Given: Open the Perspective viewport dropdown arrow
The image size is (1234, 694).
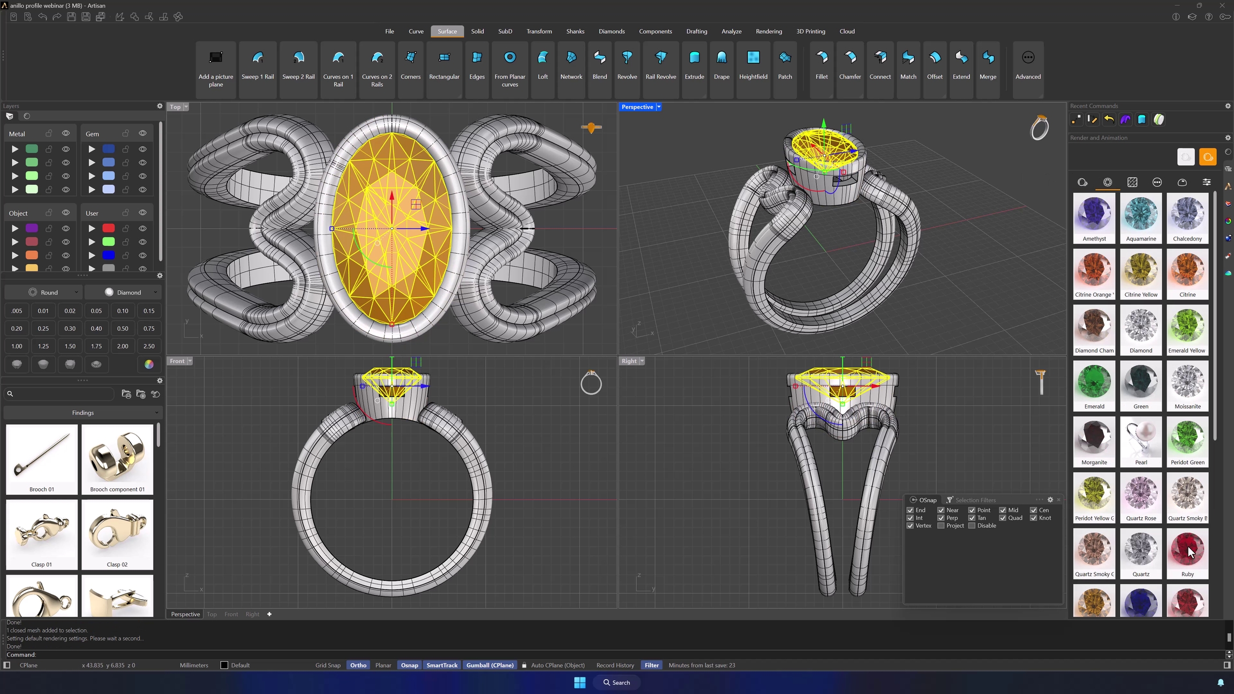Looking at the screenshot, I should (x=659, y=107).
